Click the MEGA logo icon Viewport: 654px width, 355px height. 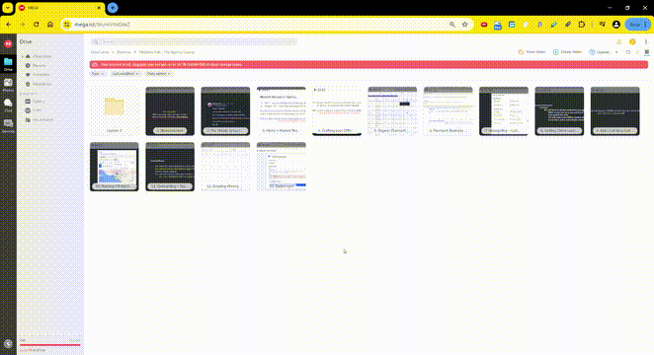click(8, 43)
